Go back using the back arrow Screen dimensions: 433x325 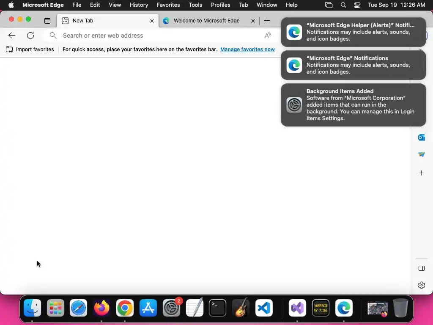[12, 36]
